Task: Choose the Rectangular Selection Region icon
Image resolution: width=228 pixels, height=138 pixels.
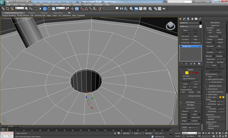Action: click(x=35, y=9)
